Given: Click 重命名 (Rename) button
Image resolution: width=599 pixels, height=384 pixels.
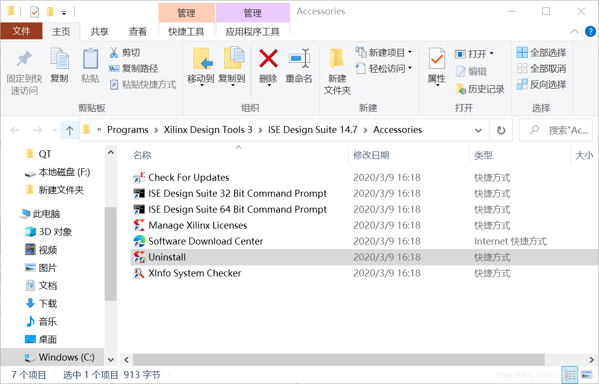Looking at the screenshot, I should [299, 66].
